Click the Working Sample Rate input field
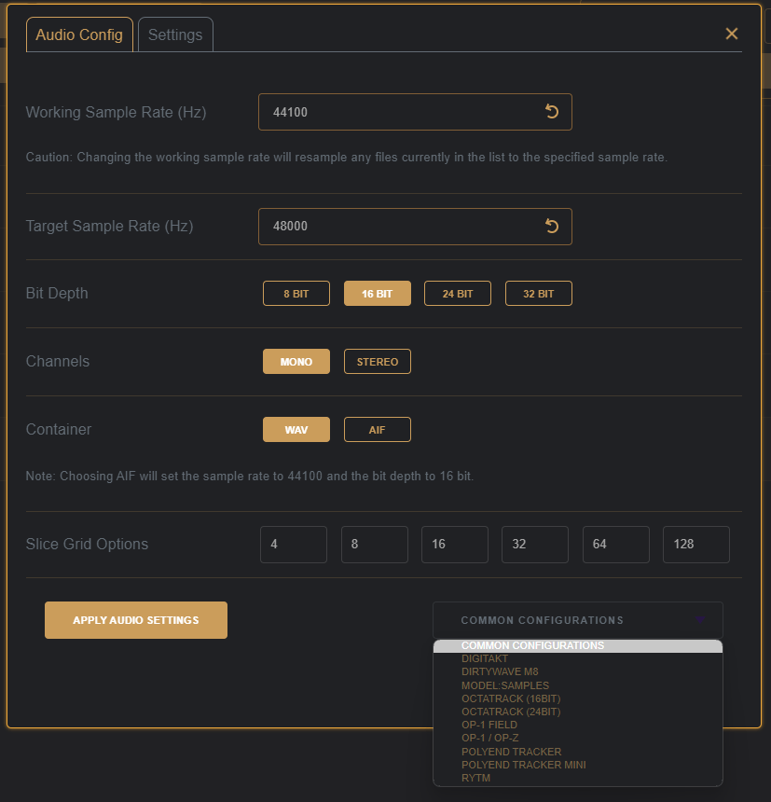Screen dimensions: 771x802 (x=401, y=112)
